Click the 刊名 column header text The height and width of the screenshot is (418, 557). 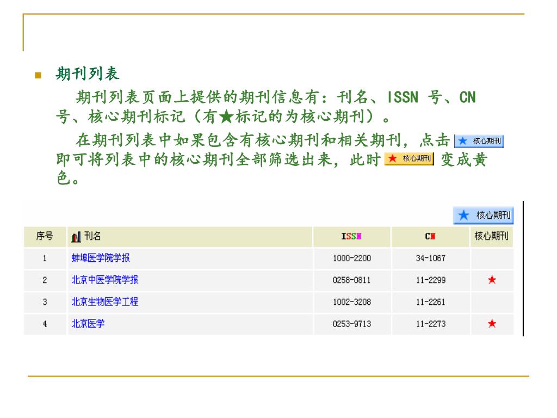pos(92,236)
